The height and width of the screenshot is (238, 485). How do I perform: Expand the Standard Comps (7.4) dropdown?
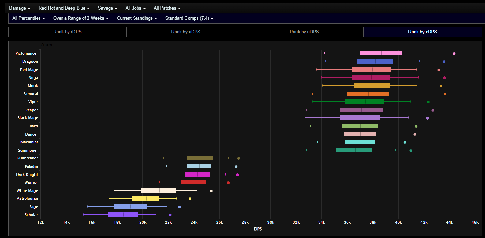(x=189, y=18)
